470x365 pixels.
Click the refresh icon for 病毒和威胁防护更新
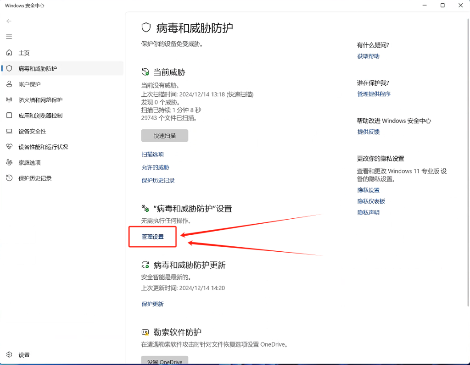(x=145, y=265)
